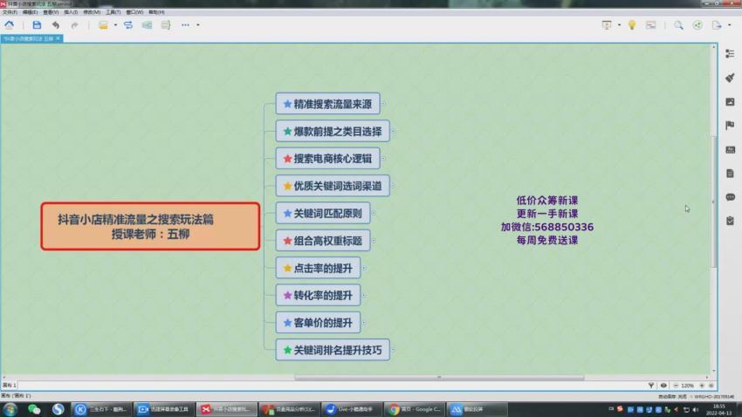Select the 关键词匹配原则 topic
The height and width of the screenshot is (417, 742).
(323, 213)
